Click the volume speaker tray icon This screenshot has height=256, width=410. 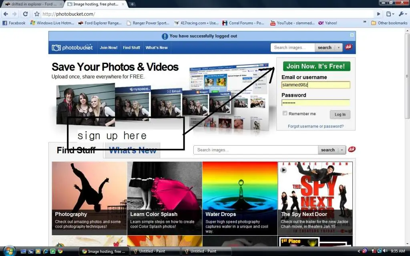[x=385, y=251]
